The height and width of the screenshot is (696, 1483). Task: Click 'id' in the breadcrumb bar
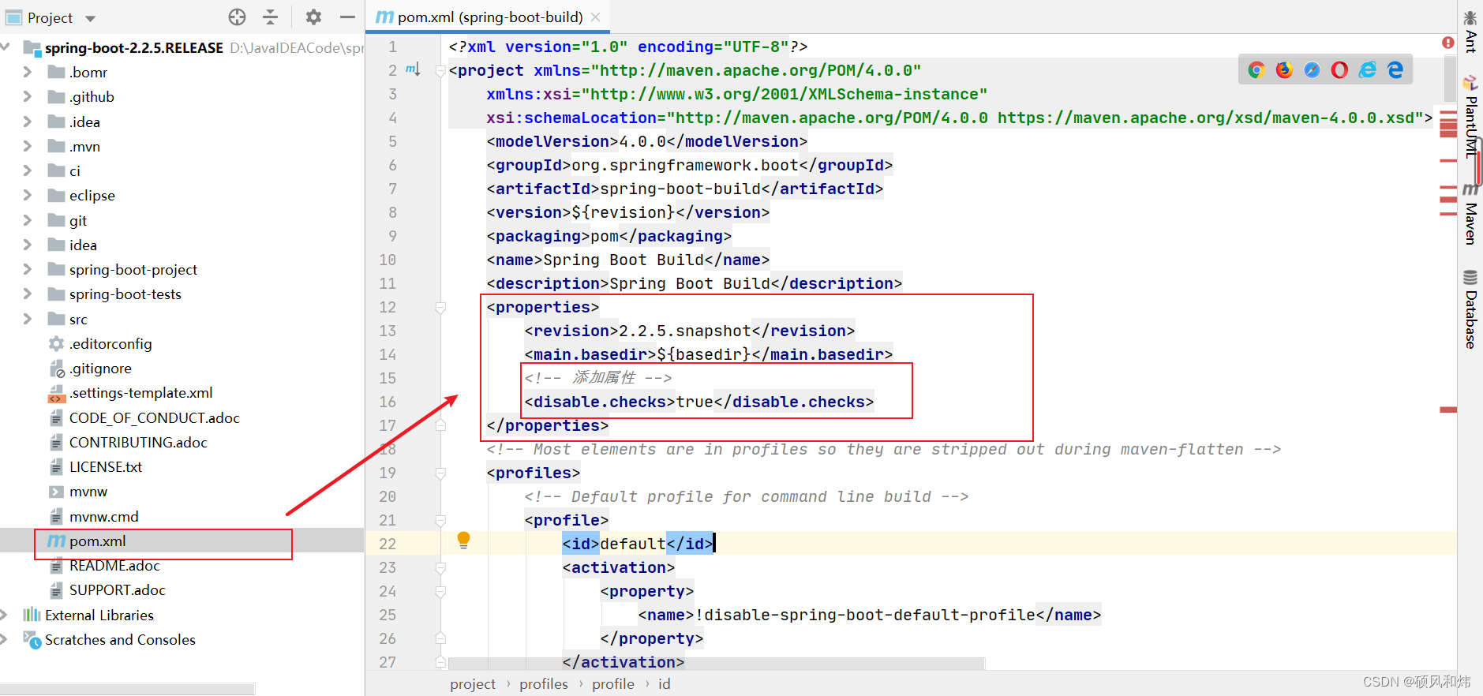665,683
